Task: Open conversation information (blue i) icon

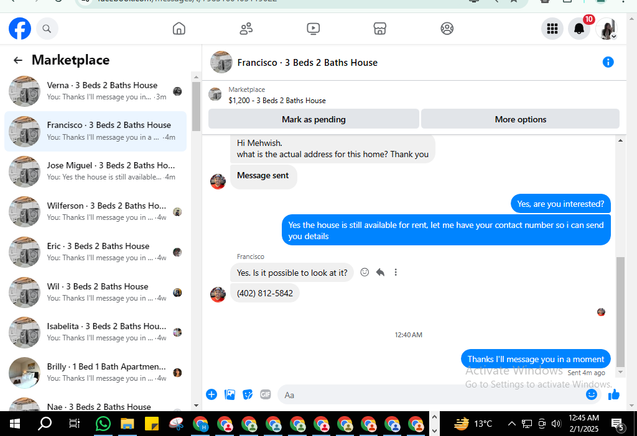Action: click(x=608, y=62)
